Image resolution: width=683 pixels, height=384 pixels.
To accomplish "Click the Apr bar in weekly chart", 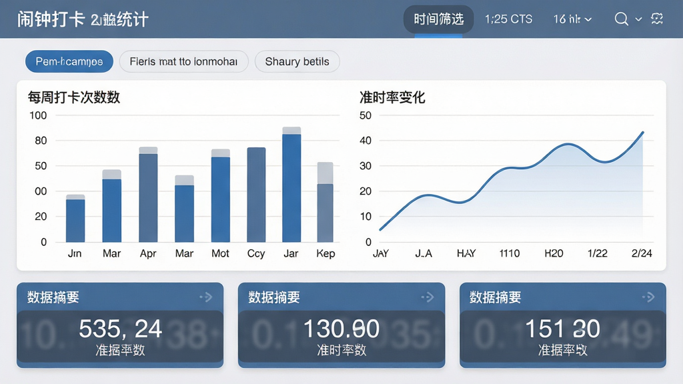I will (148, 195).
